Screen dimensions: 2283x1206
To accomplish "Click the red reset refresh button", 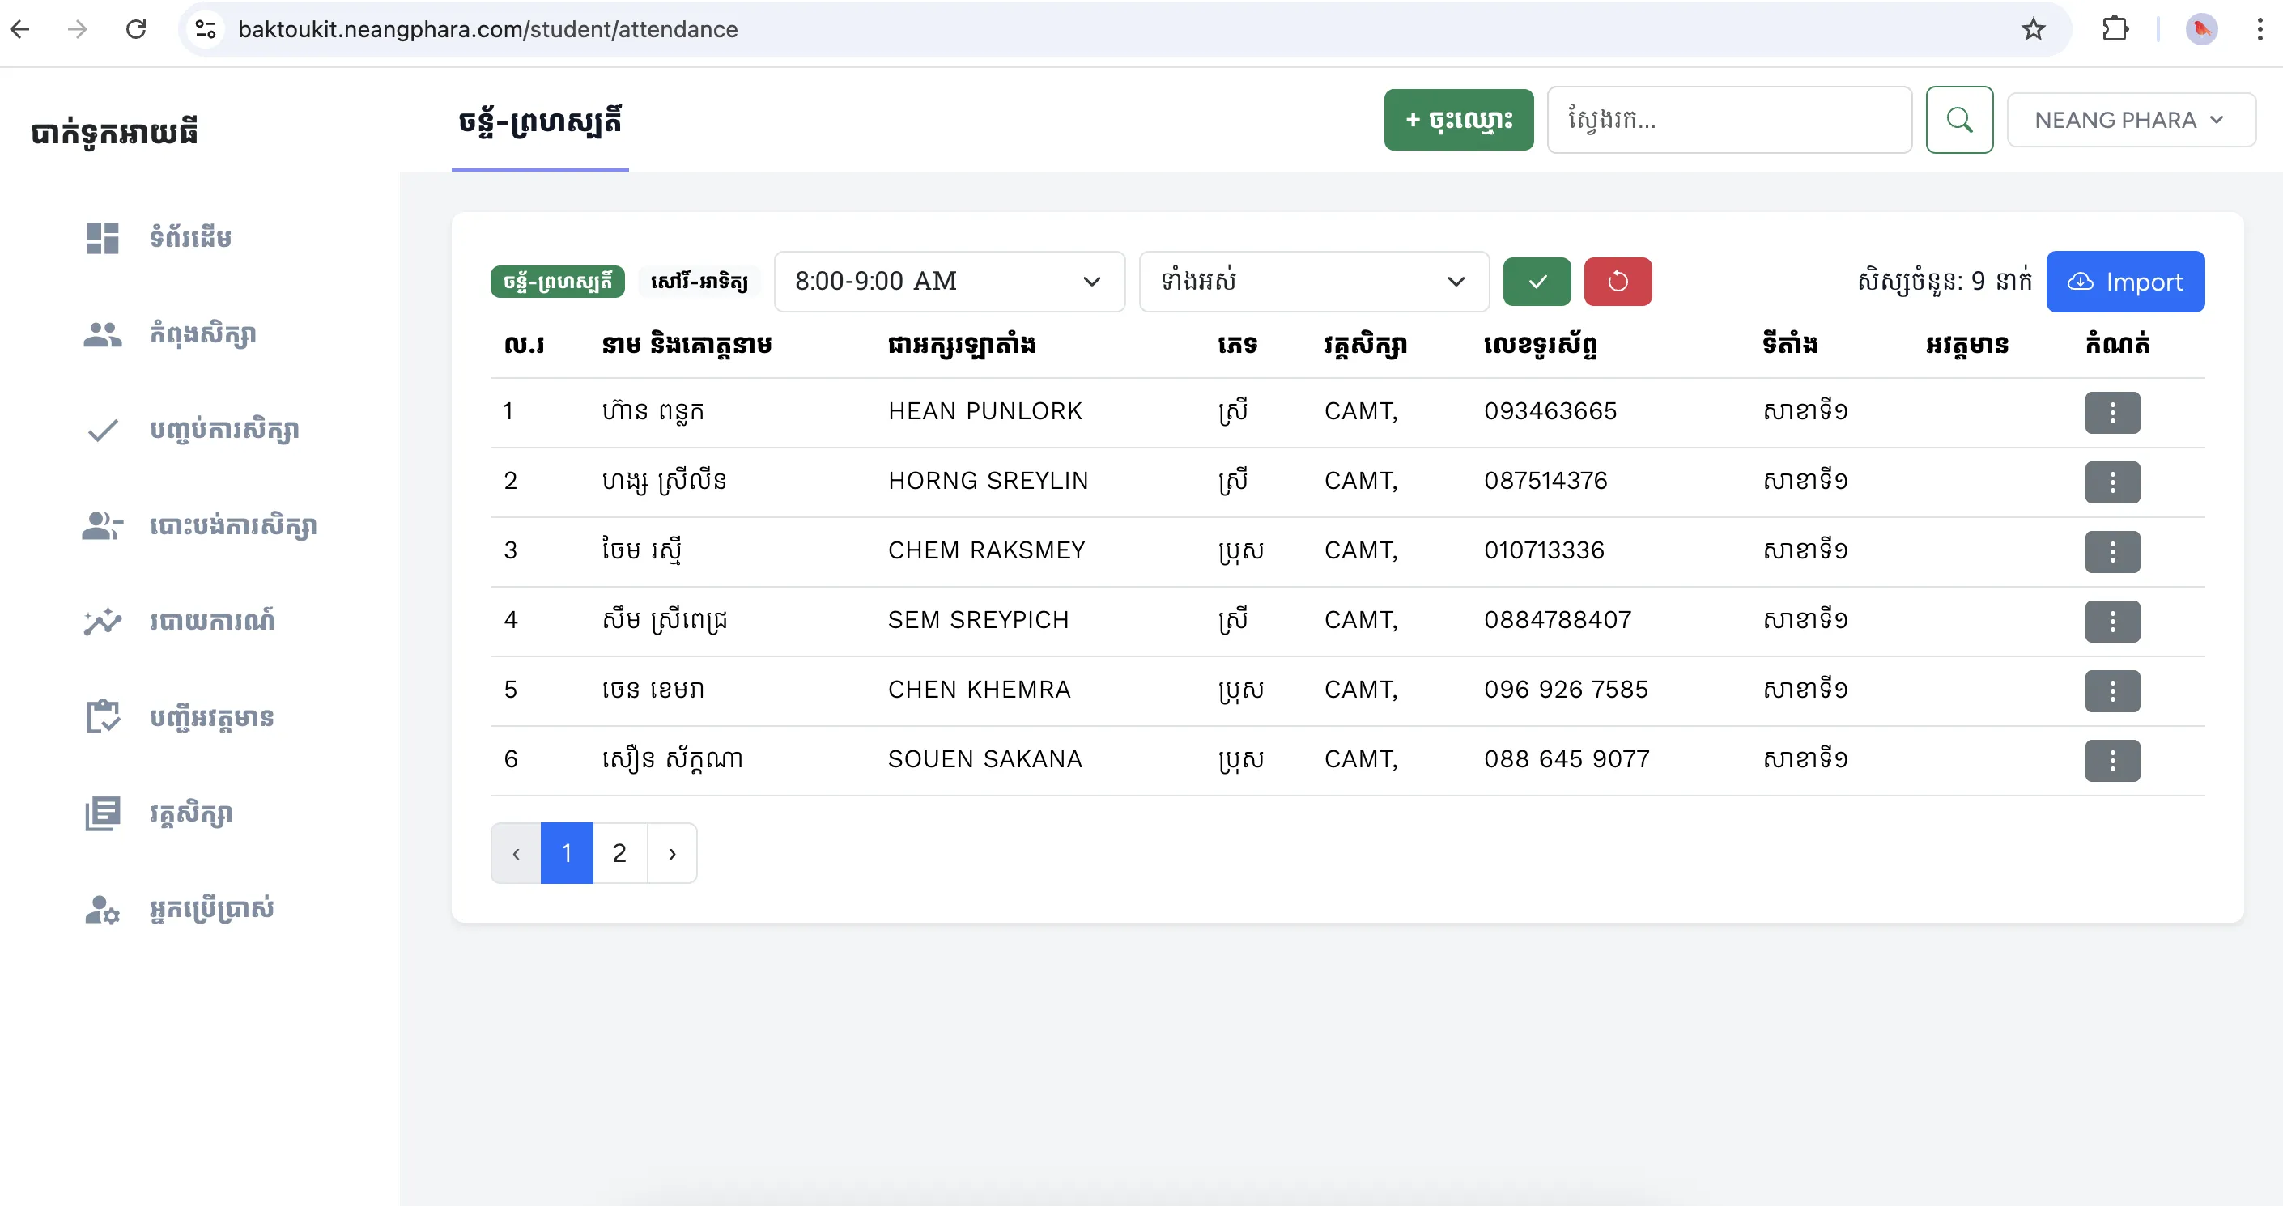I will (1618, 282).
